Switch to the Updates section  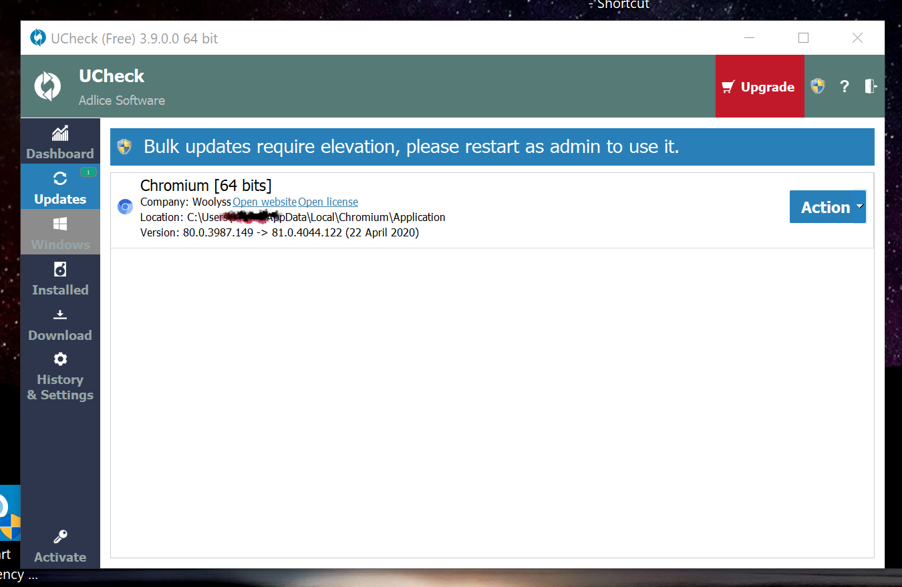click(60, 188)
